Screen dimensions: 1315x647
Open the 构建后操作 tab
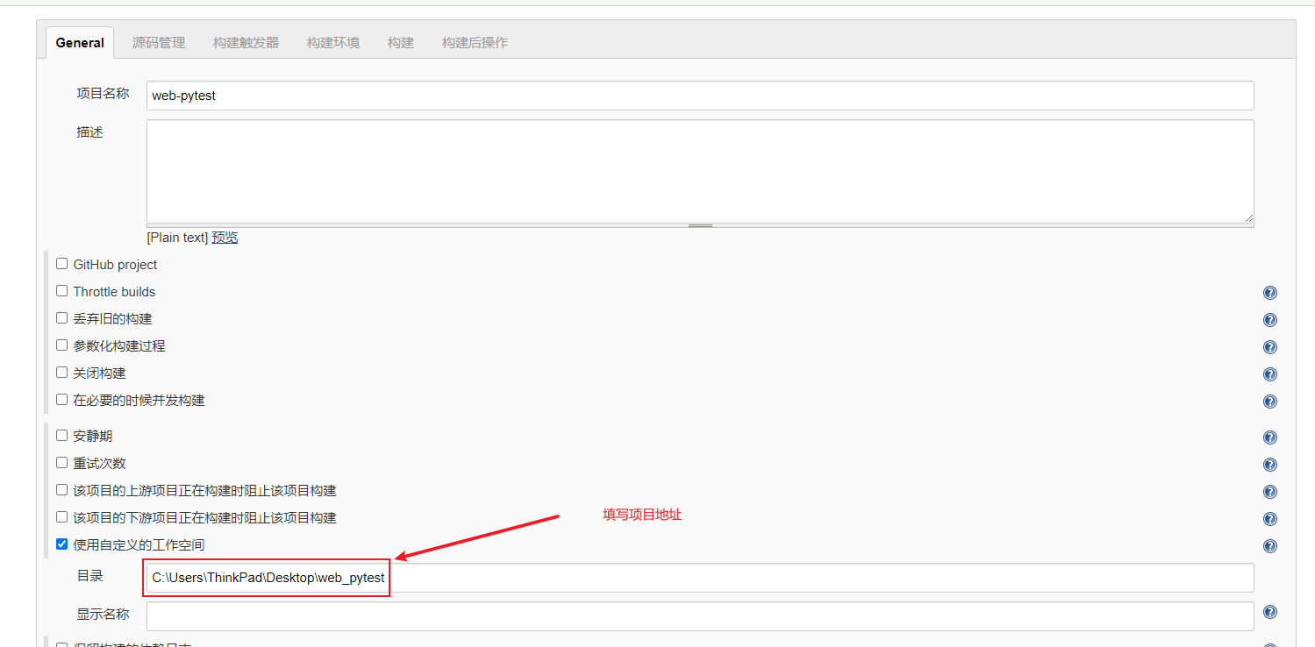click(x=475, y=42)
